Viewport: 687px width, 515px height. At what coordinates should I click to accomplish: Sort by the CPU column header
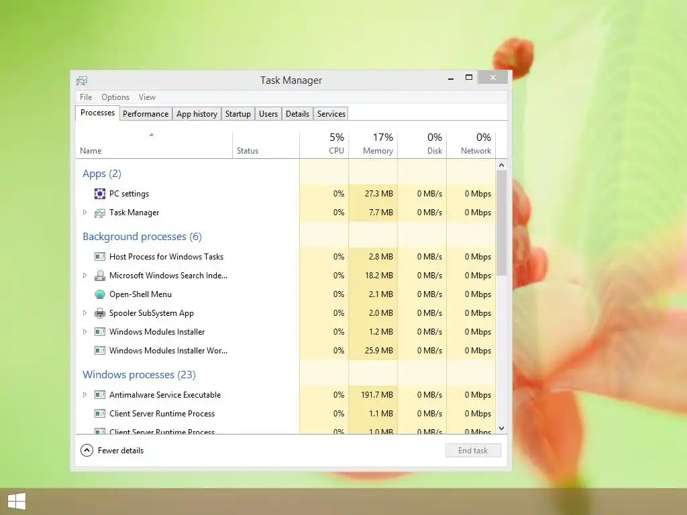pos(324,145)
